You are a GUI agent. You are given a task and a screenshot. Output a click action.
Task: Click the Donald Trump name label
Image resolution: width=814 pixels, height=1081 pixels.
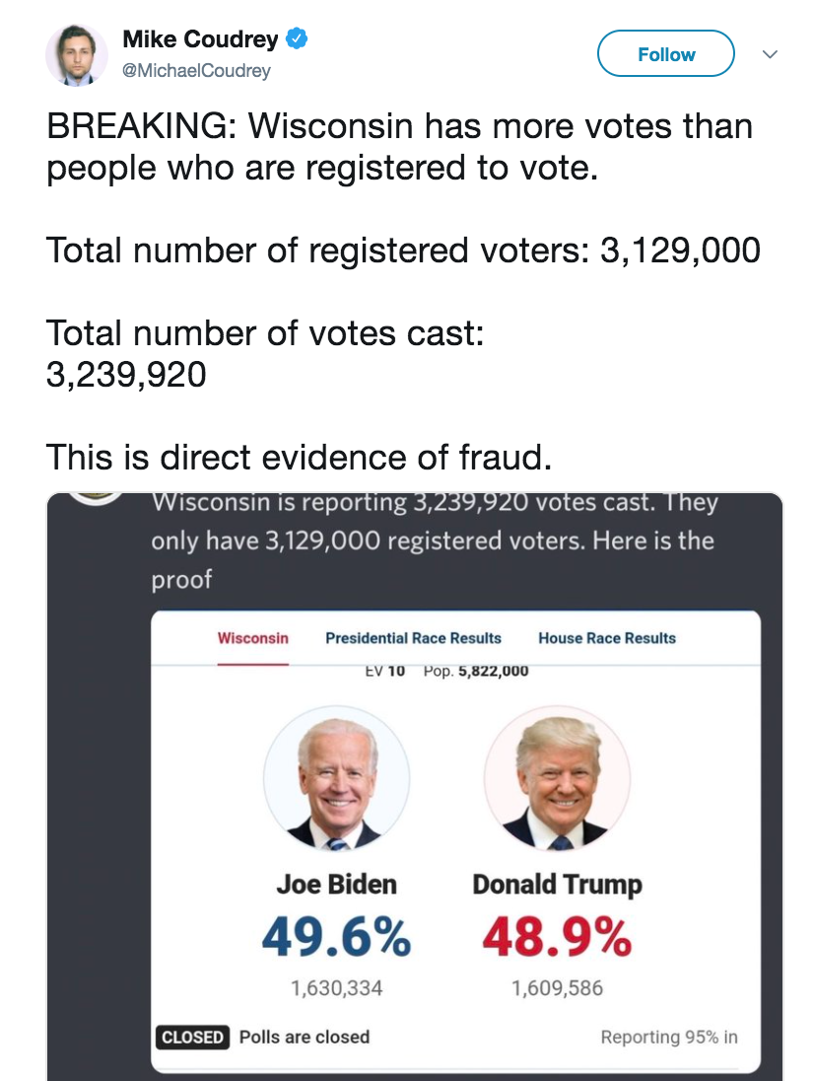(x=557, y=884)
